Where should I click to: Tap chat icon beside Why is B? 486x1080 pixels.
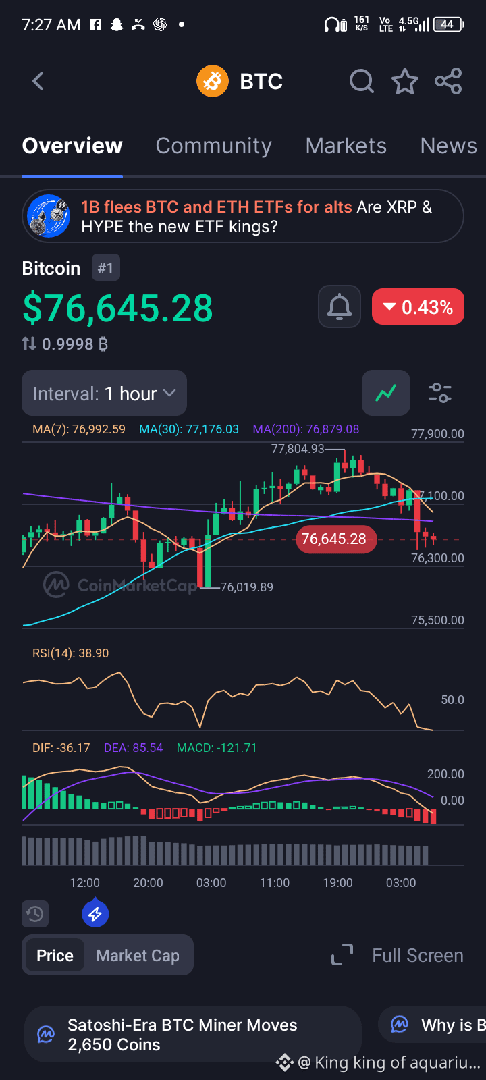click(400, 1025)
